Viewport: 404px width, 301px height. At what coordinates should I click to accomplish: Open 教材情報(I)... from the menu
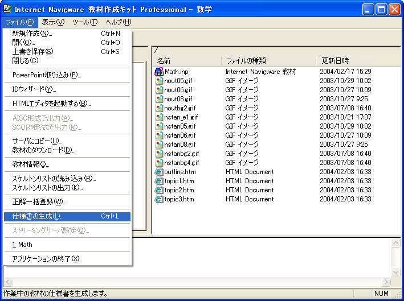(x=67, y=164)
